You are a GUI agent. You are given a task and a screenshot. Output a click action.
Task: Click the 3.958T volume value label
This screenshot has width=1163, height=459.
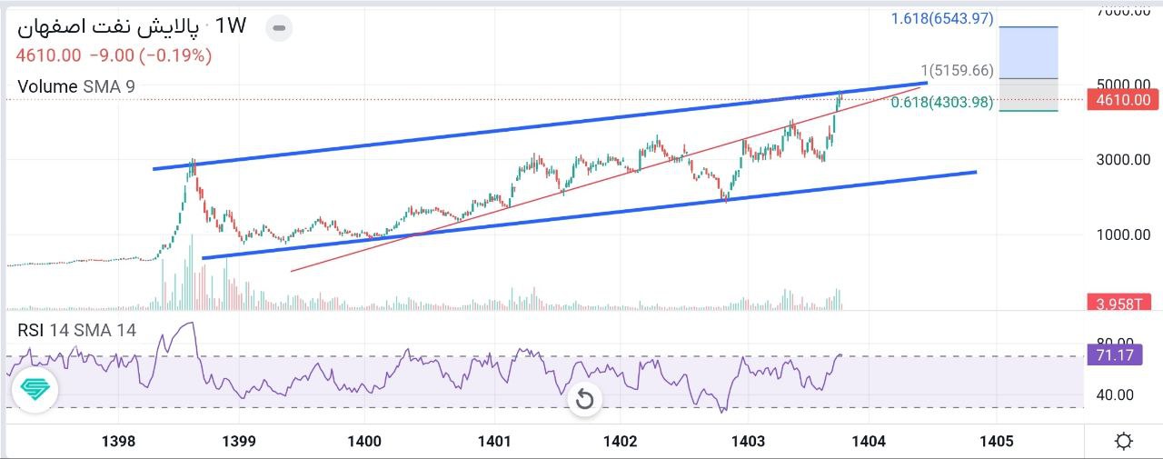tap(1122, 304)
